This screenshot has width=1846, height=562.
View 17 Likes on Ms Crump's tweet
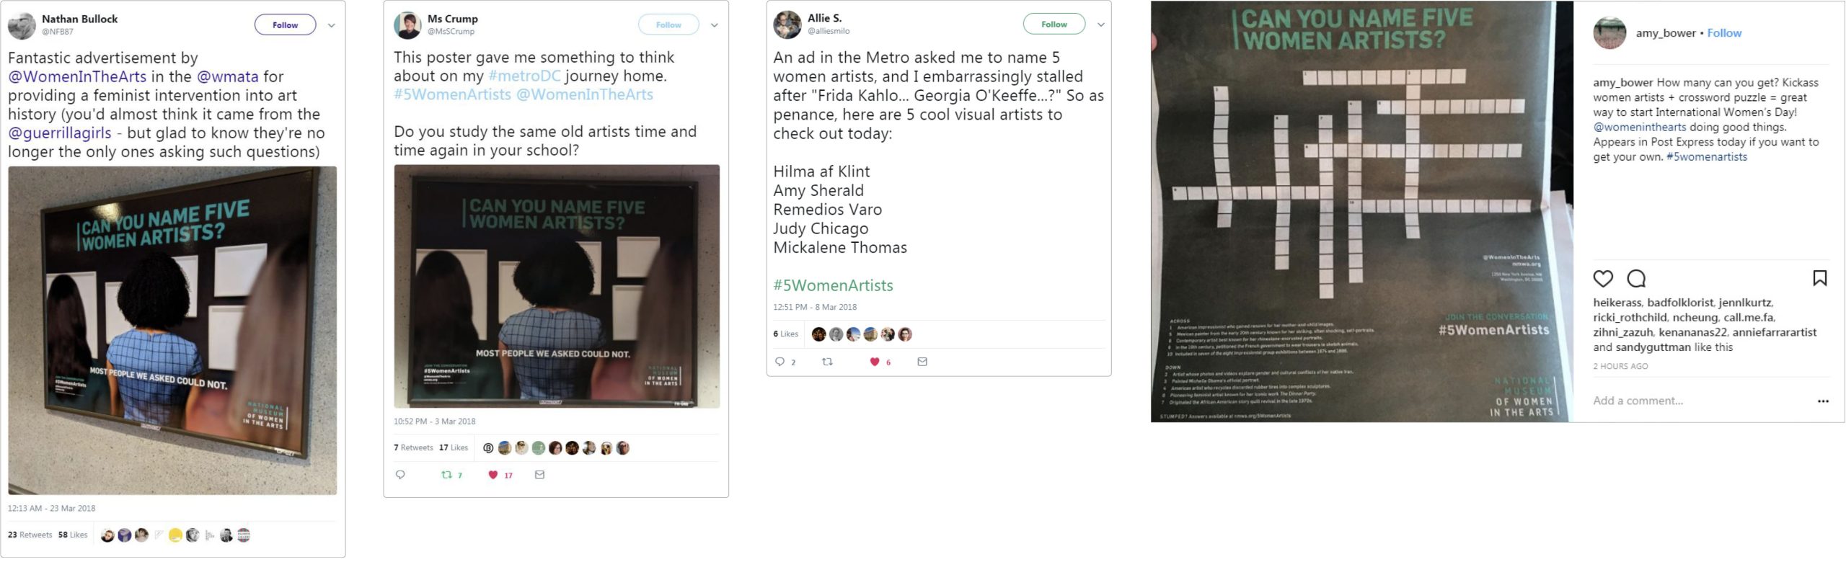click(454, 447)
